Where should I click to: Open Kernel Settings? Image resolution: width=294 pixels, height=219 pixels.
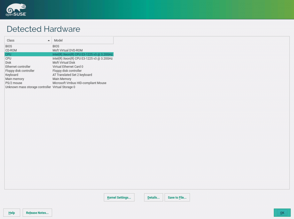click(x=119, y=197)
